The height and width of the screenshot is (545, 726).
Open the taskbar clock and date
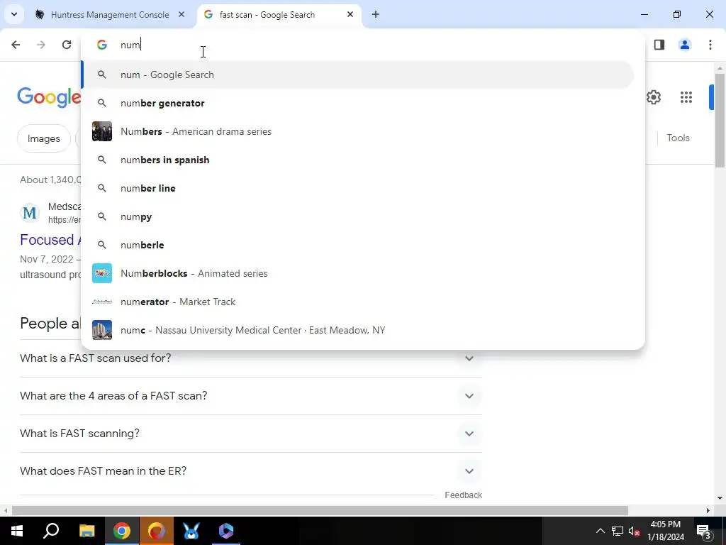coord(665,531)
